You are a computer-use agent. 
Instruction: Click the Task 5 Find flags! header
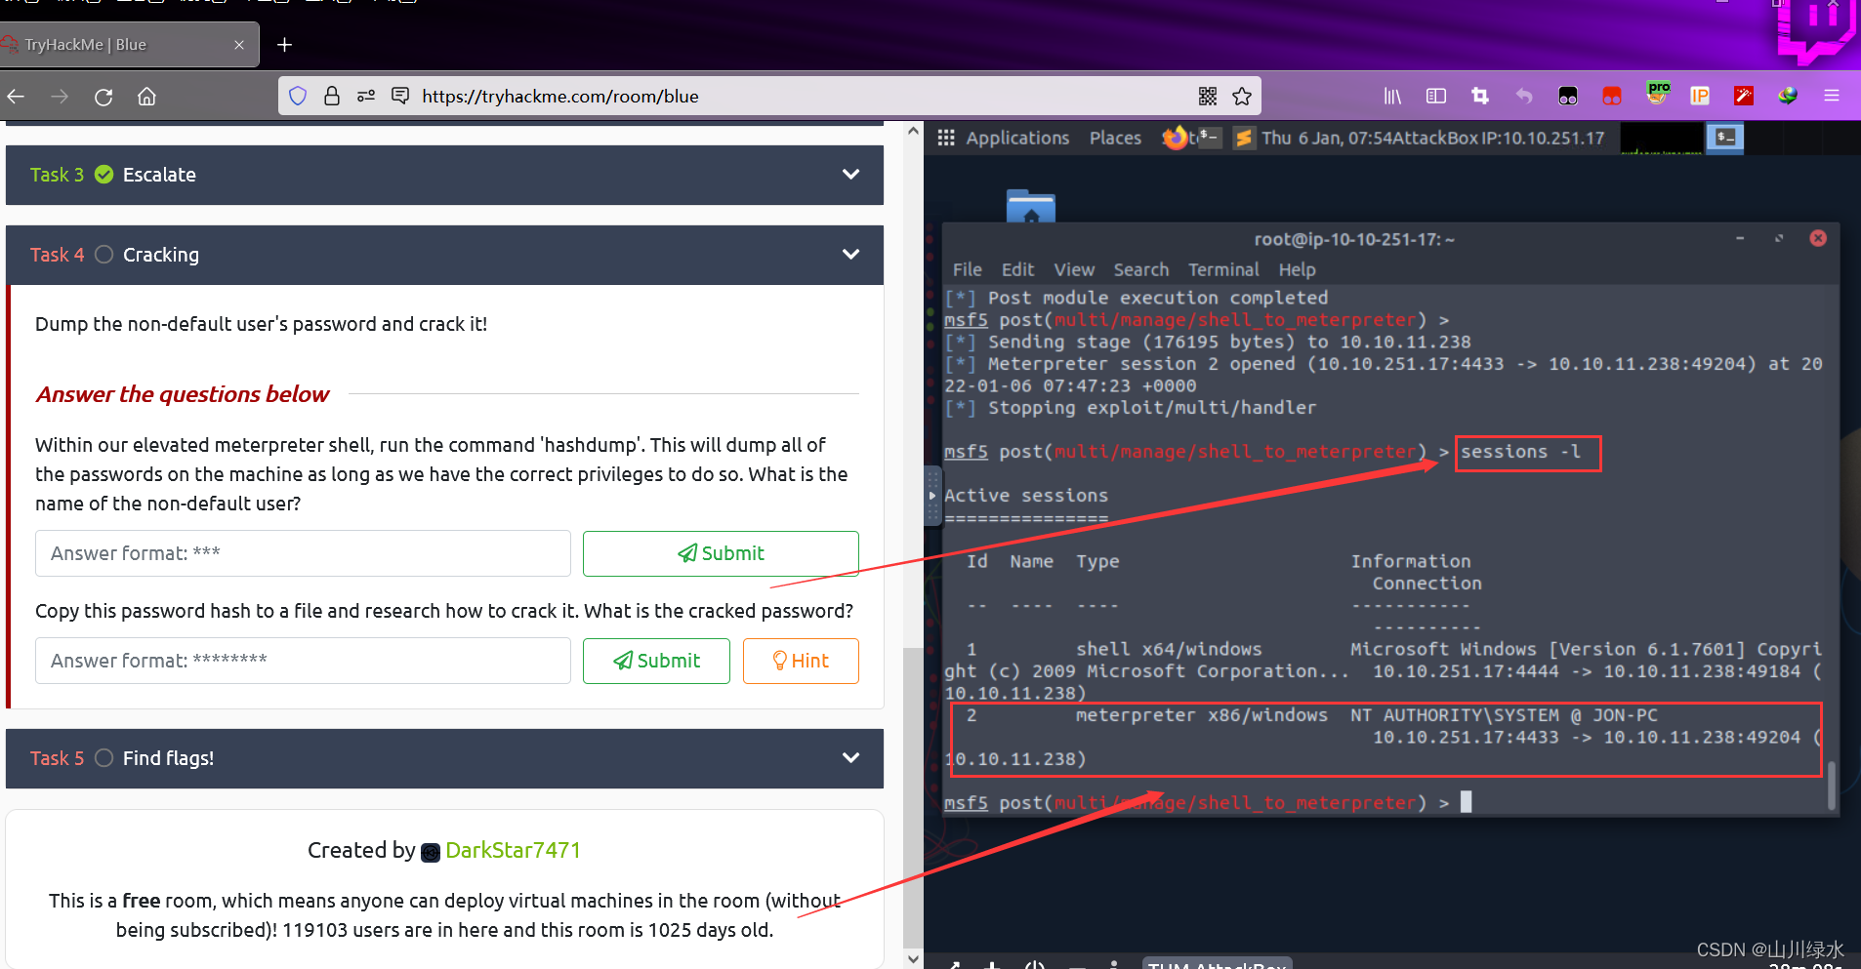pyautogui.click(x=444, y=758)
